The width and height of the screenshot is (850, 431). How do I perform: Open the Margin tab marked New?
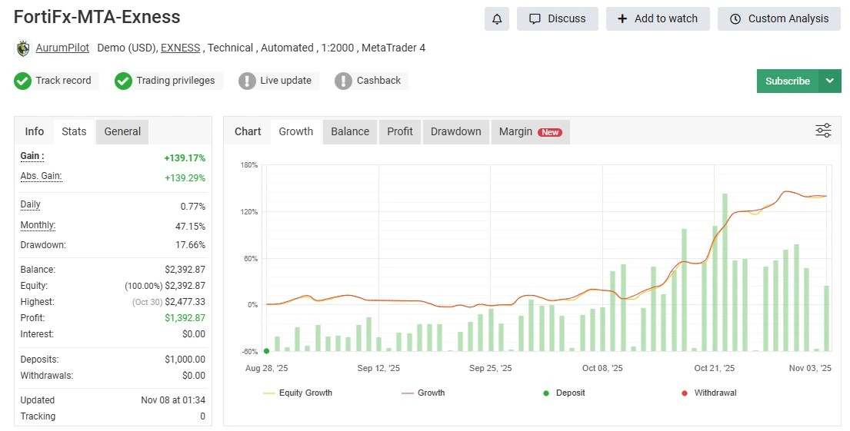[x=530, y=131]
